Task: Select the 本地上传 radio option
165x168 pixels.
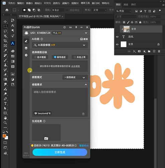Action: coord(80,57)
